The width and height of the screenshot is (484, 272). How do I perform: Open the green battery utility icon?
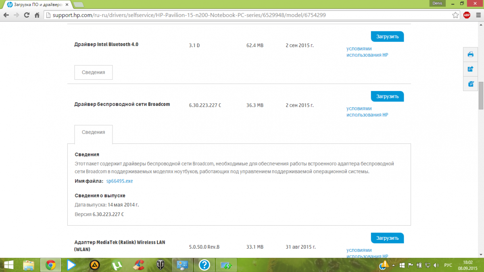226,265
